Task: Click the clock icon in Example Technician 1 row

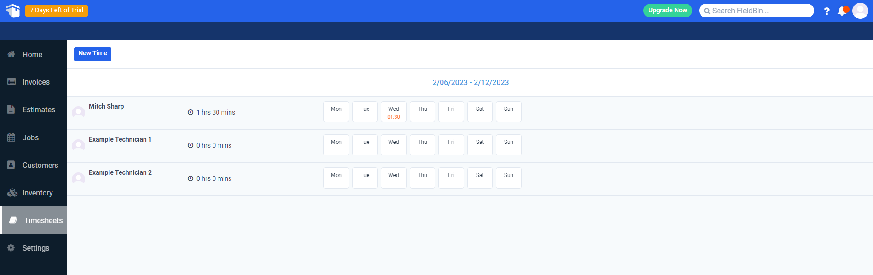Action: (x=190, y=145)
